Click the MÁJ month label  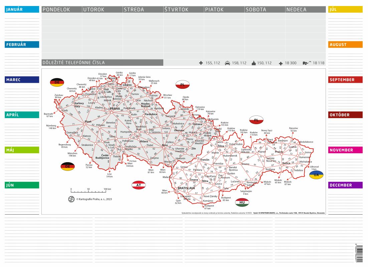22,150
